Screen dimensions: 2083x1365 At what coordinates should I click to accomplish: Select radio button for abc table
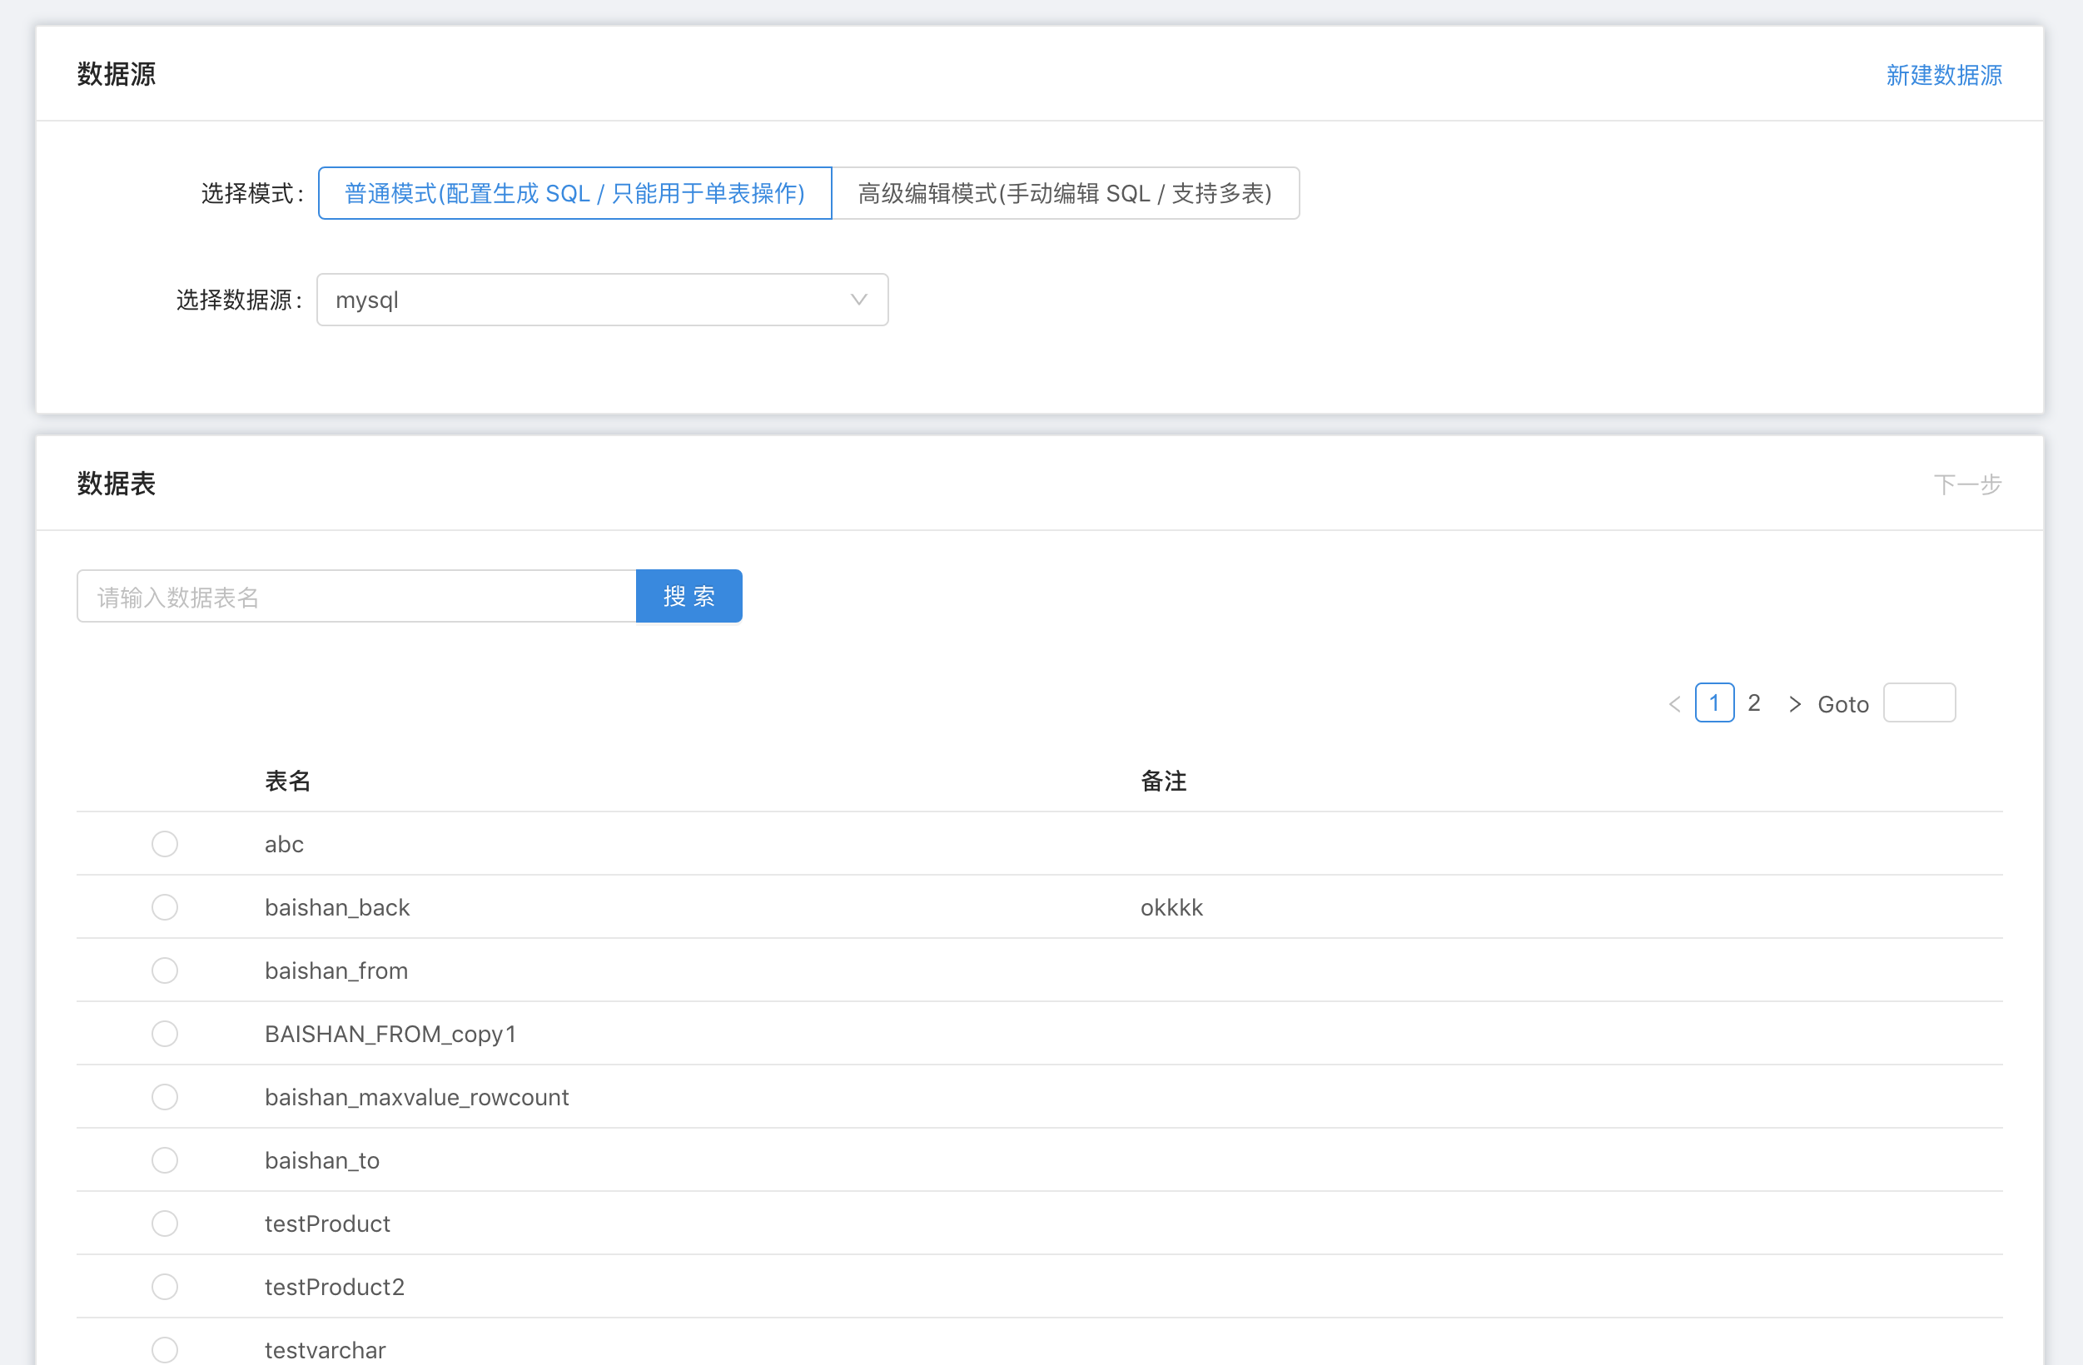coord(165,843)
